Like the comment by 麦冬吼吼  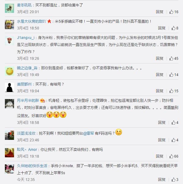click(x=174, y=12)
